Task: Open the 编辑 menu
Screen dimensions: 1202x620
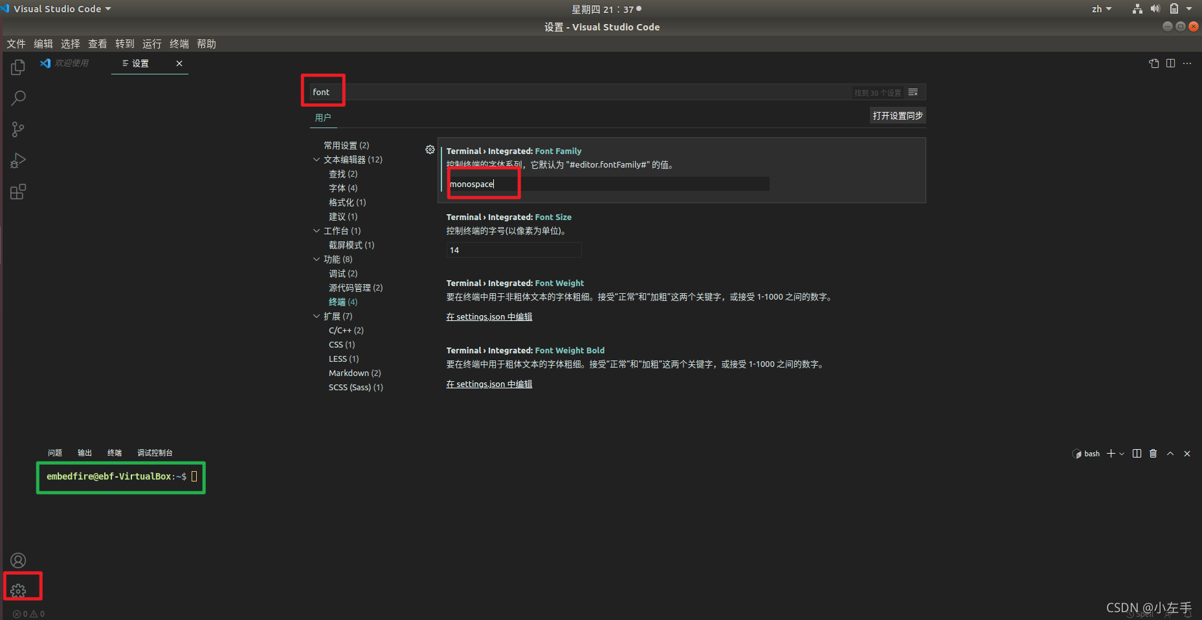Action: click(x=43, y=44)
